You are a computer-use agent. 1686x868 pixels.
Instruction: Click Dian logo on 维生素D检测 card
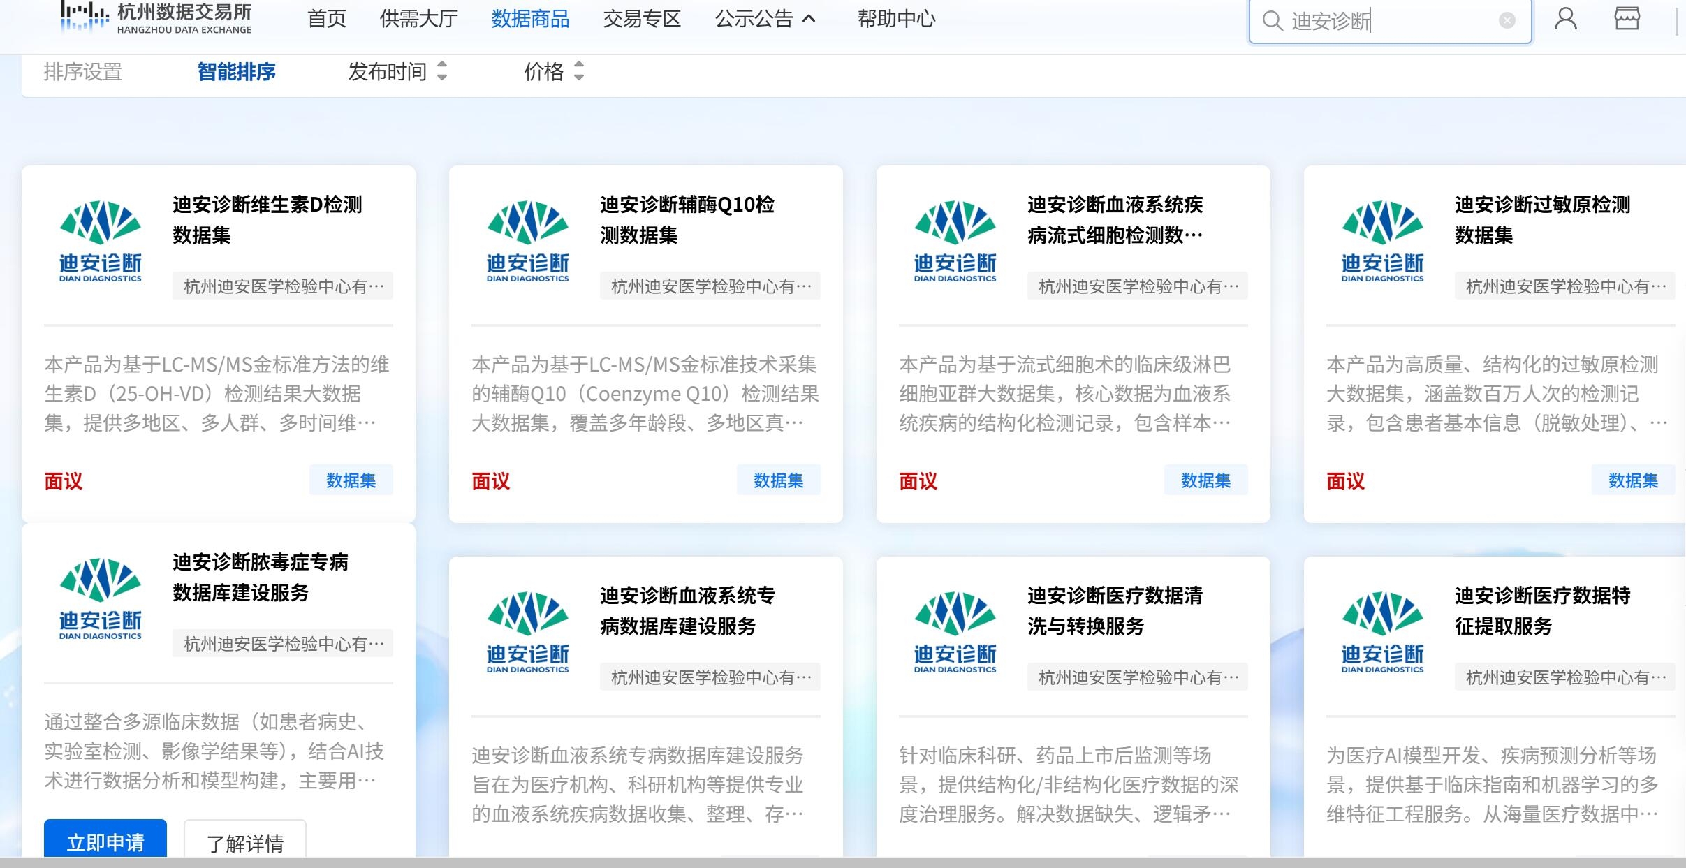(x=101, y=241)
